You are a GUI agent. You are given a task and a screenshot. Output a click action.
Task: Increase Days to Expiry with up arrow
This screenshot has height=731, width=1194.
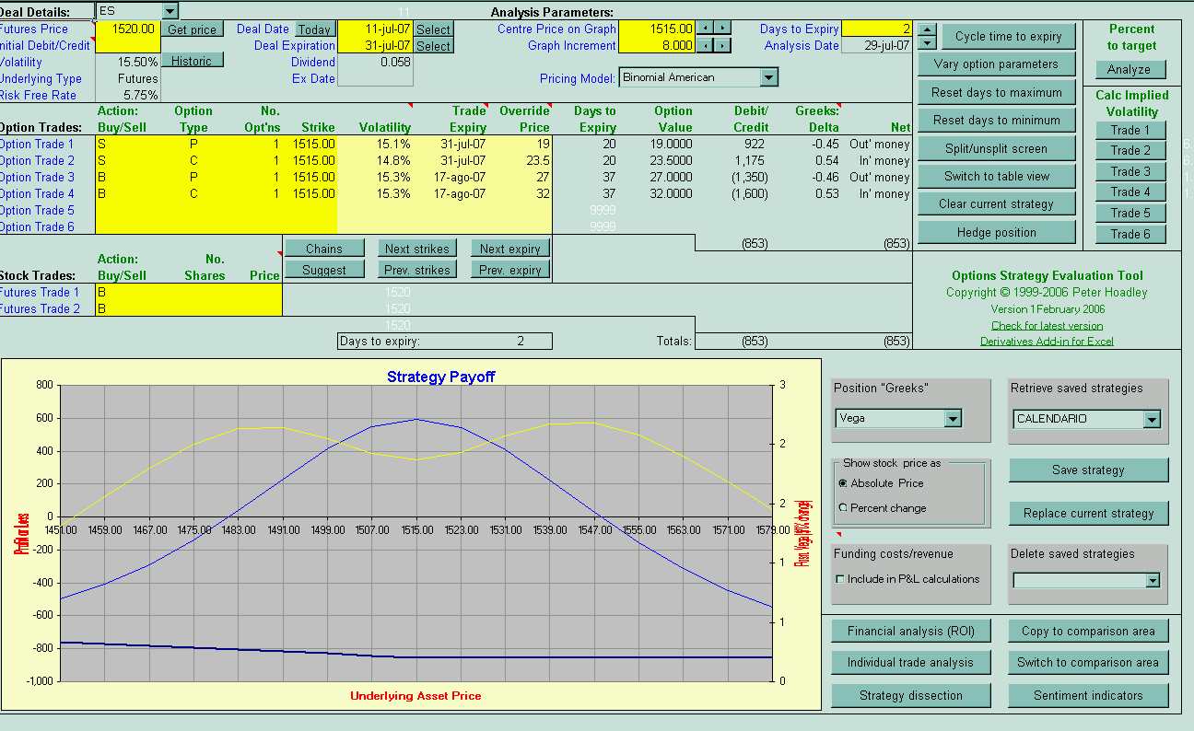[927, 29]
